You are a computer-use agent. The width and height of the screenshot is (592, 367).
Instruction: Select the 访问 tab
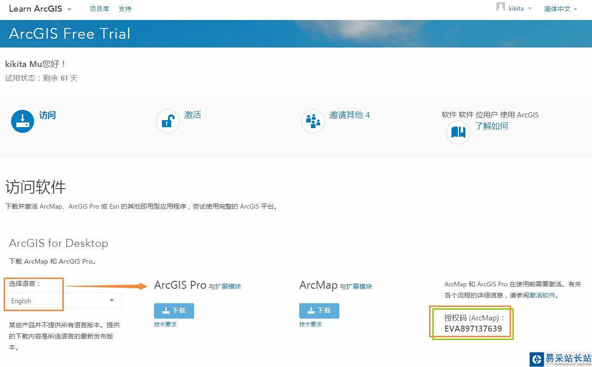[47, 115]
